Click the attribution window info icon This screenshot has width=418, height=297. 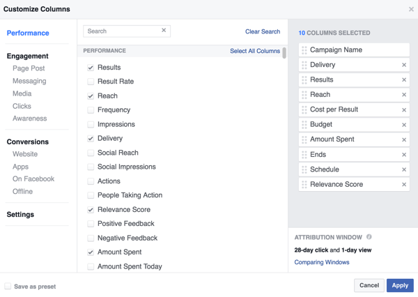(369, 236)
